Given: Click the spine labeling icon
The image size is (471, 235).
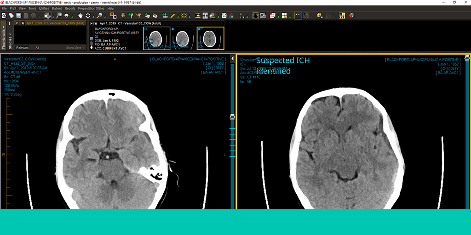Looking at the screenshot, I should 198,16.
